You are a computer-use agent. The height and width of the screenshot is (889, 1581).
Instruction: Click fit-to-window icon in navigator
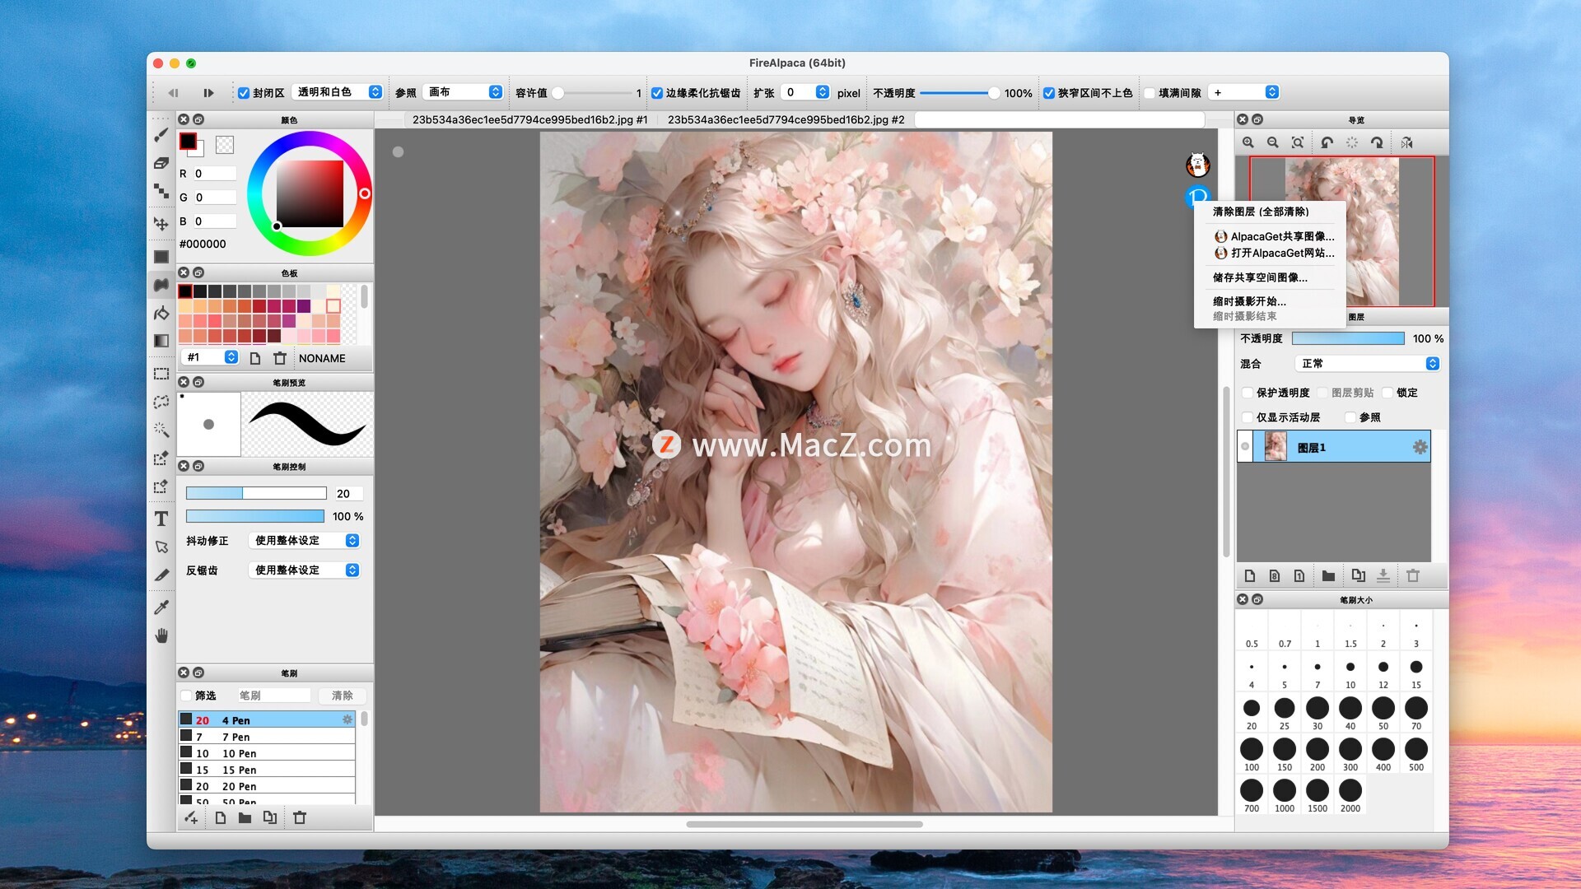[x=1298, y=142]
